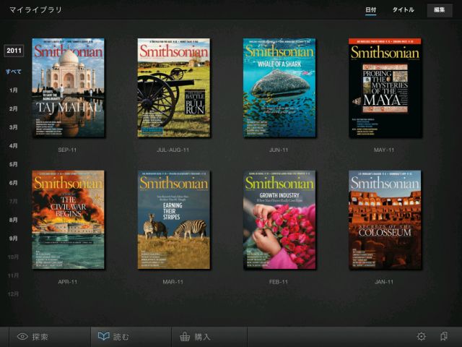462x347 pixels.
Task: Show all months with すべて
Action: point(14,72)
